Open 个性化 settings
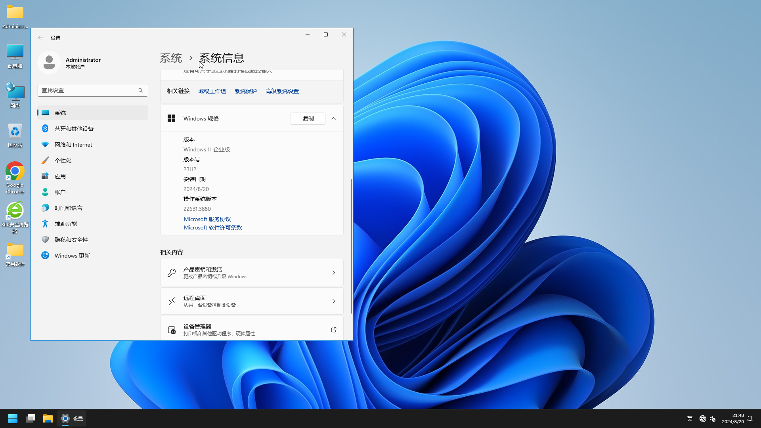This screenshot has height=428, width=761. [x=93, y=160]
